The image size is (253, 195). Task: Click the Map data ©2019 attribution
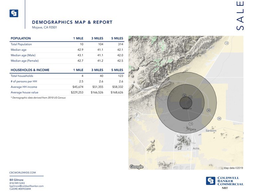(233, 168)
